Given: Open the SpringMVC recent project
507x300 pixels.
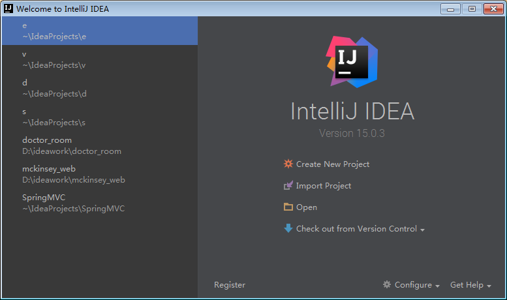Looking at the screenshot, I should click(x=100, y=203).
